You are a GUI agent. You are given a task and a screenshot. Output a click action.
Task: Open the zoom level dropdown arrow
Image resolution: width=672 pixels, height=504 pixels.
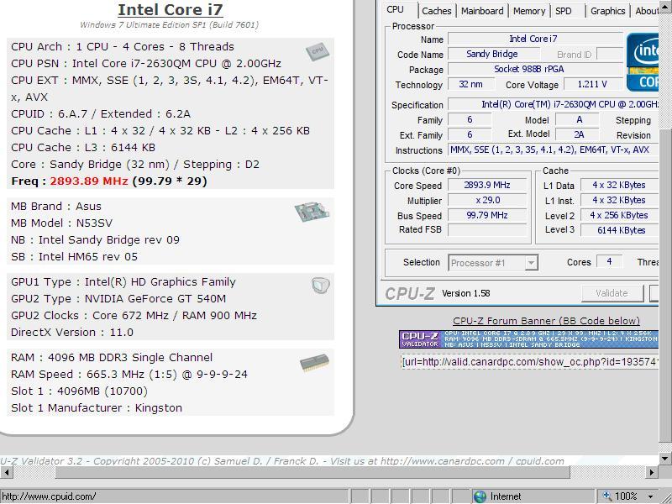click(651, 496)
